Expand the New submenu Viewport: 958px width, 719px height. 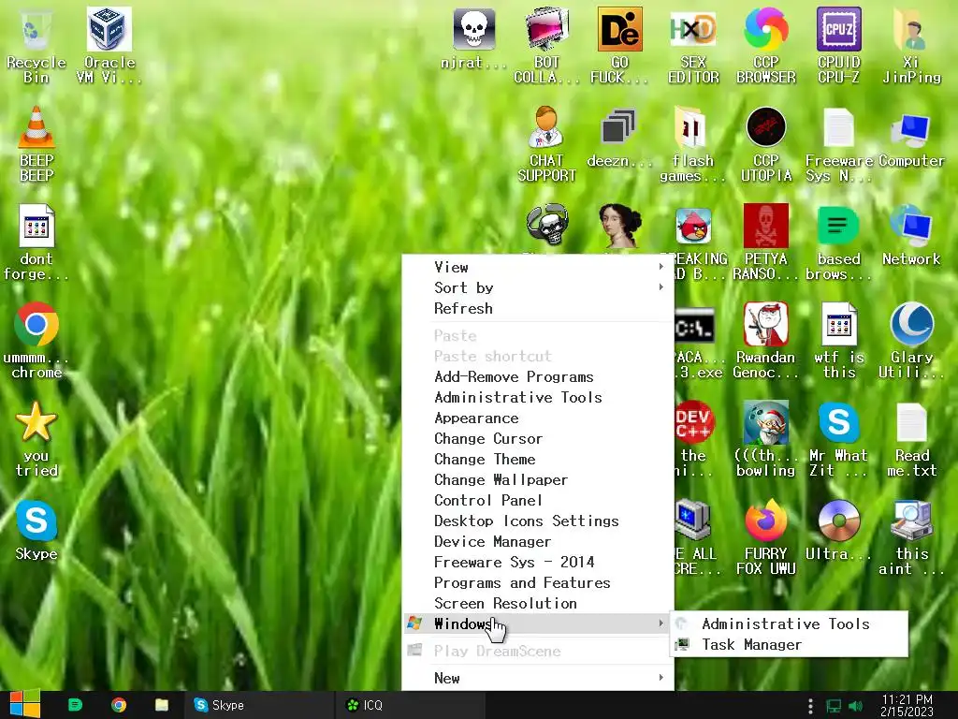(x=538, y=678)
